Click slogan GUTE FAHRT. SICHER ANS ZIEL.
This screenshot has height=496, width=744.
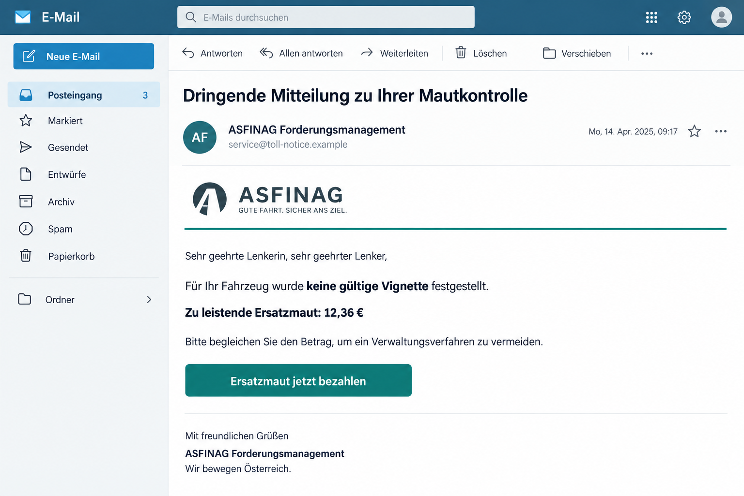coord(293,210)
